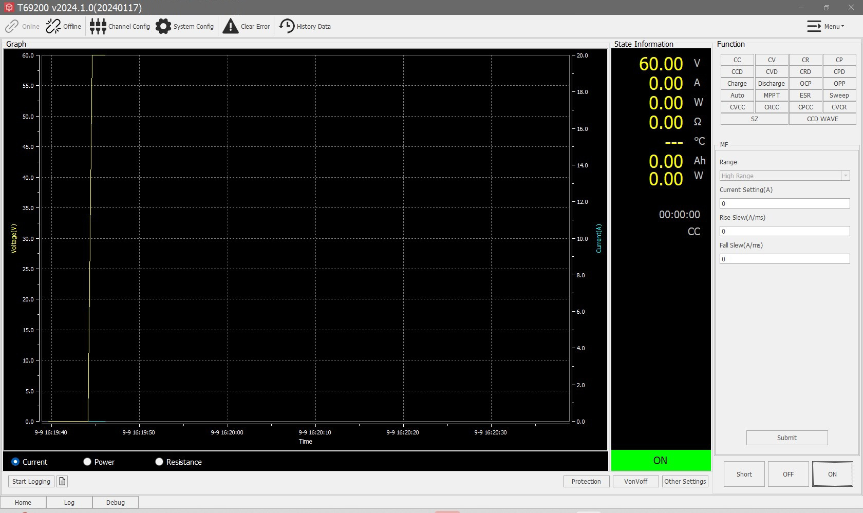863x513 pixels.
Task: Select the Power radio button
Action: [x=87, y=462]
